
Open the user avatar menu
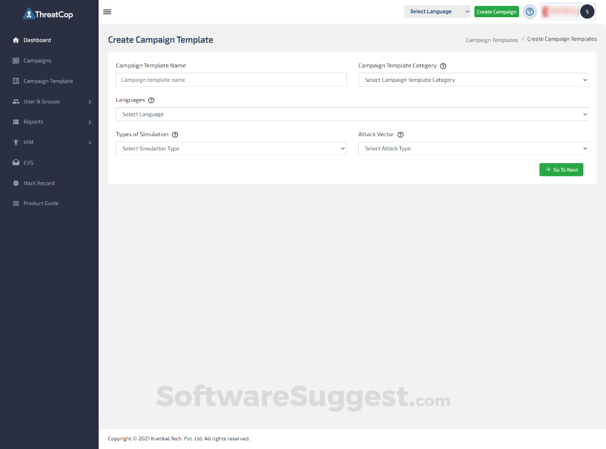click(587, 11)
